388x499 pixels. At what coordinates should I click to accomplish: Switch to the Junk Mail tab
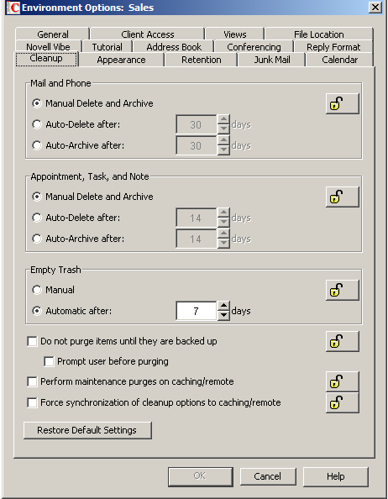click(272, 60)
